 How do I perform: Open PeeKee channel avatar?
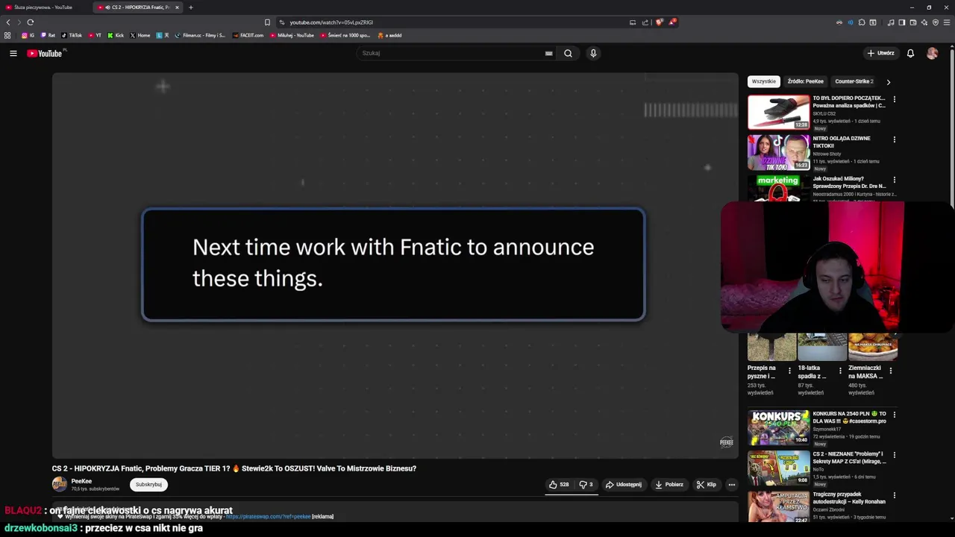pos(59,484)
